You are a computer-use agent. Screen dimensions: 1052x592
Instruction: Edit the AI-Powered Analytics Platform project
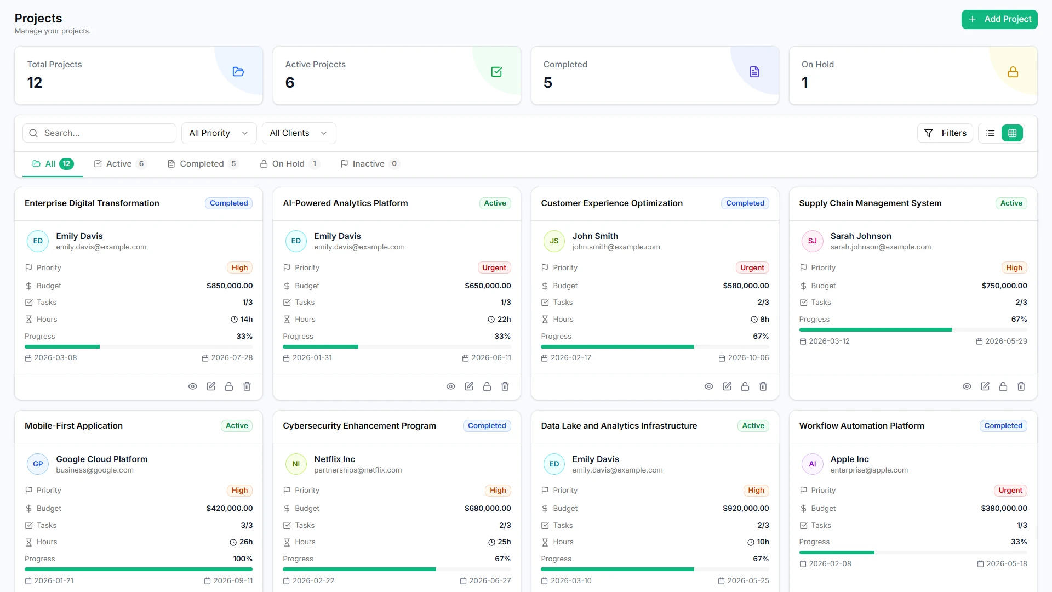468,386
